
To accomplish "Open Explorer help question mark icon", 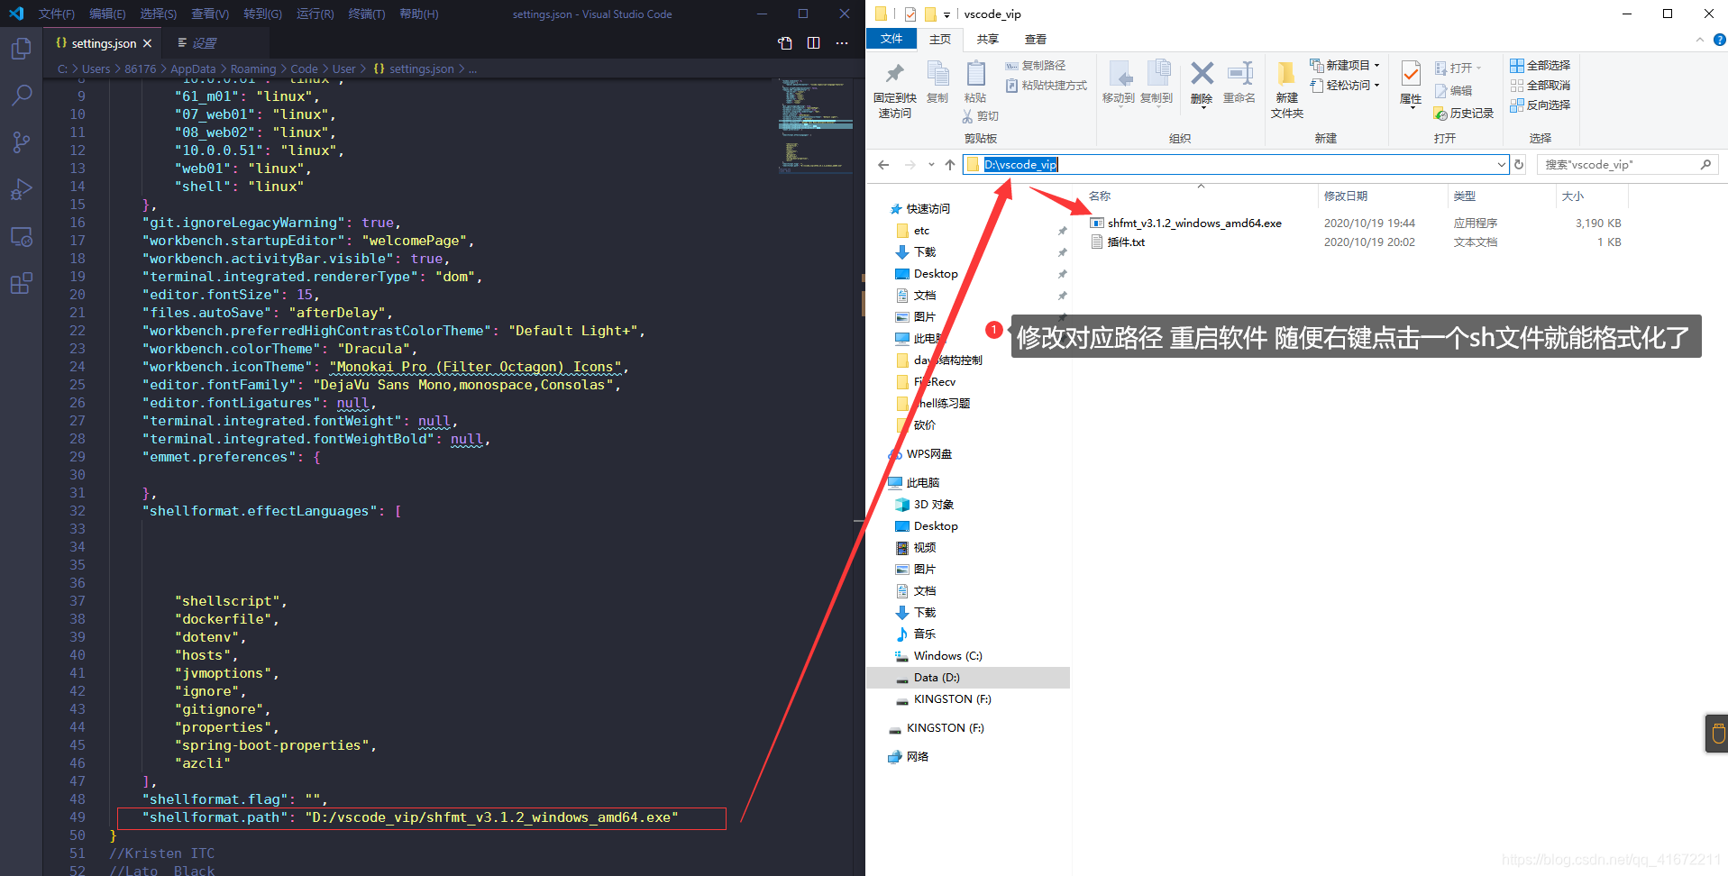I will click(x=1719, y=39).
